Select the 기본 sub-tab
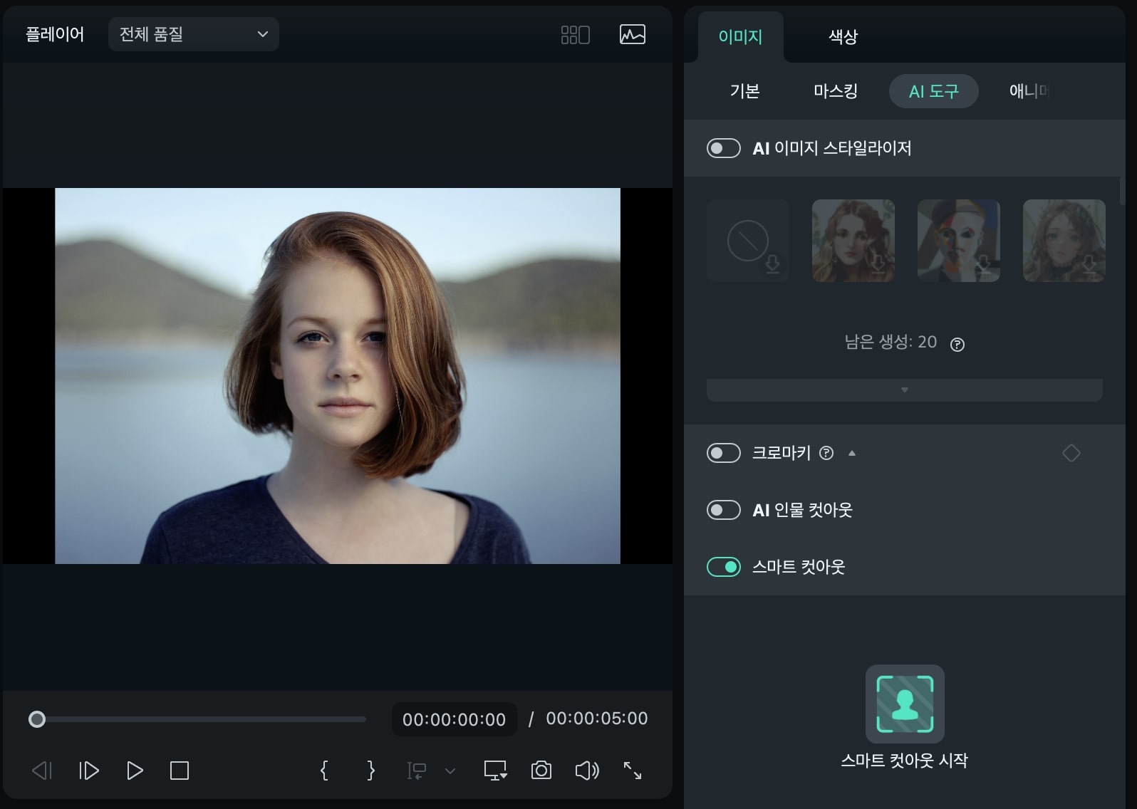The height and width of the screenshot is (809, 1137). point(744,91)
